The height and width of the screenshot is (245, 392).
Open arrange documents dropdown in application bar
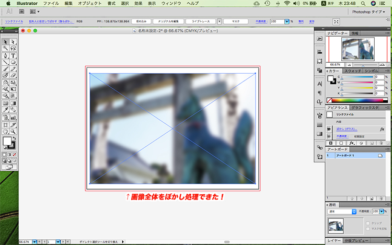[34, 11]
